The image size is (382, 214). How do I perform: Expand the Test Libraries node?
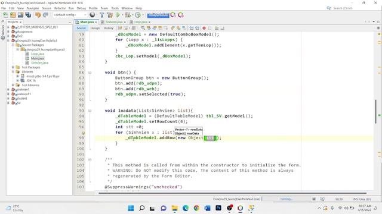pos(13,85)
